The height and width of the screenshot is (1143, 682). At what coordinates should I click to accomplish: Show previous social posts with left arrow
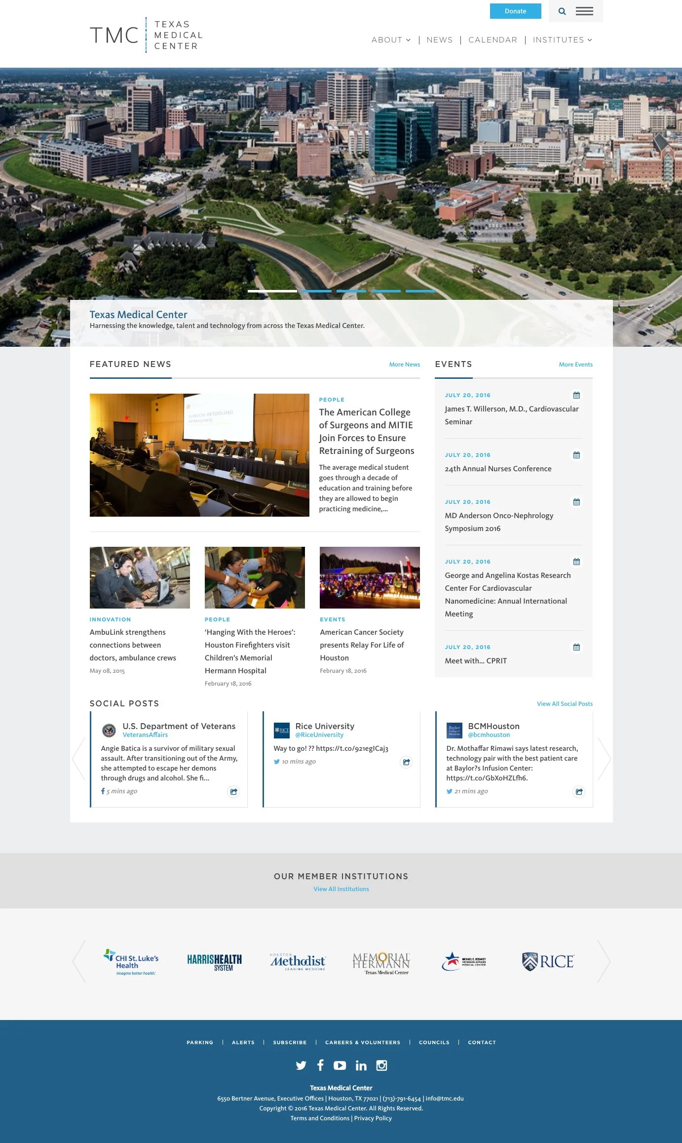[78, 759]
